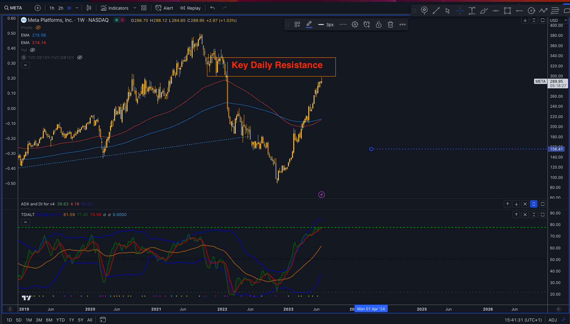This screenshot has width=570, height=324.
Task: Toggle auto scale A button
Action: 558,309
